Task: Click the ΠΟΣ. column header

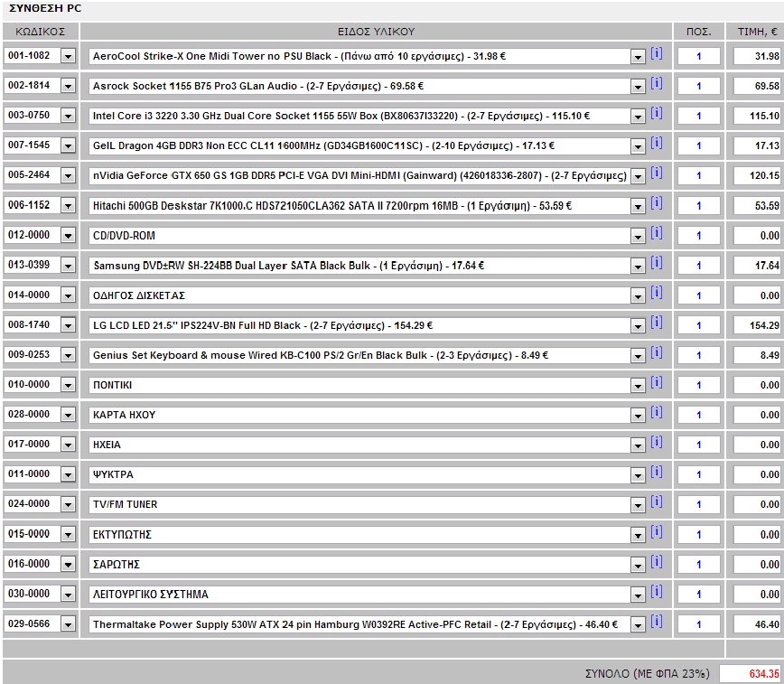Action: coord(698,32)
